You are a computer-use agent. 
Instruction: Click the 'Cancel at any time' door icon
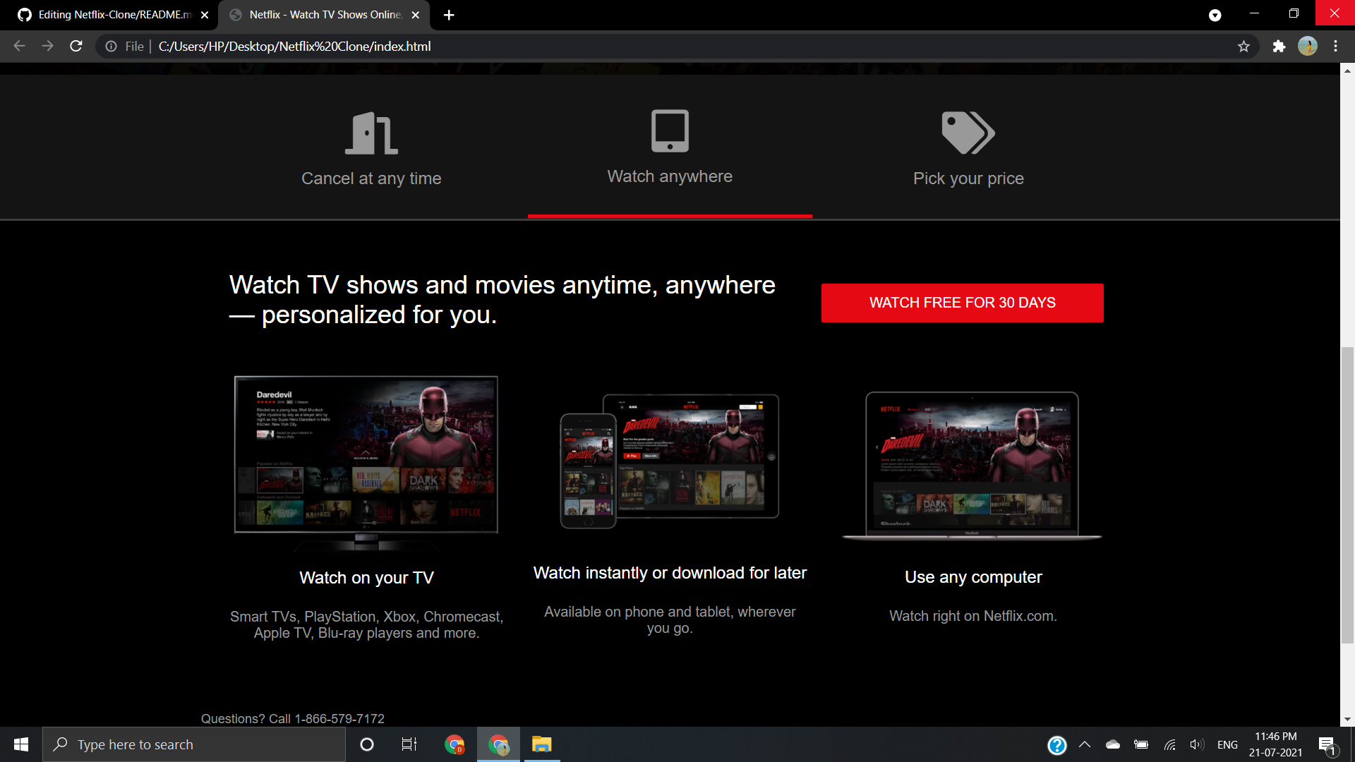click(371, 132)
